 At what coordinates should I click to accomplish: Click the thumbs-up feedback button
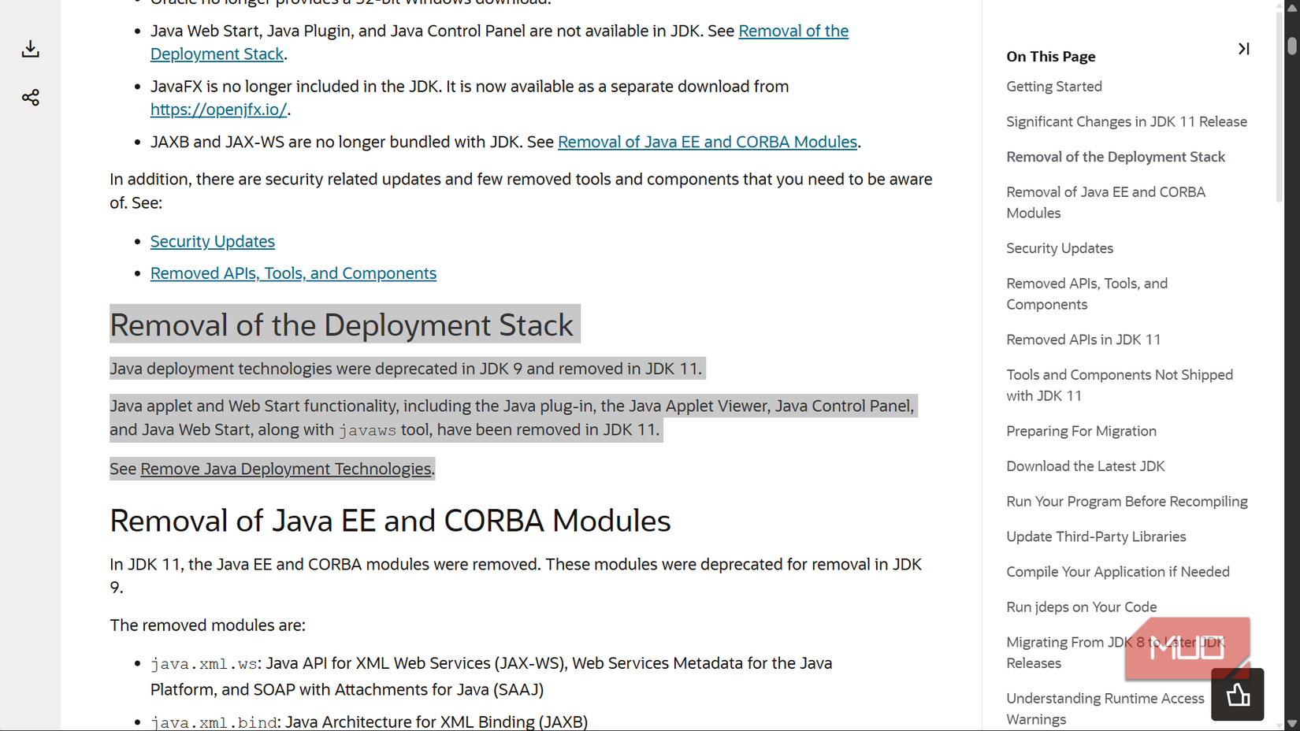(x=1237, y=695)
